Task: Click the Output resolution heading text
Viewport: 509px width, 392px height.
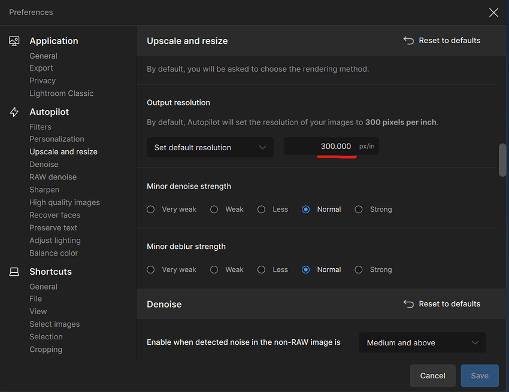Action: point(178,102)
